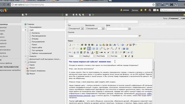Select Главная in the page tree
Image resolution: width=185 pixels, height=104 pixels.
[x=31, y=24]
